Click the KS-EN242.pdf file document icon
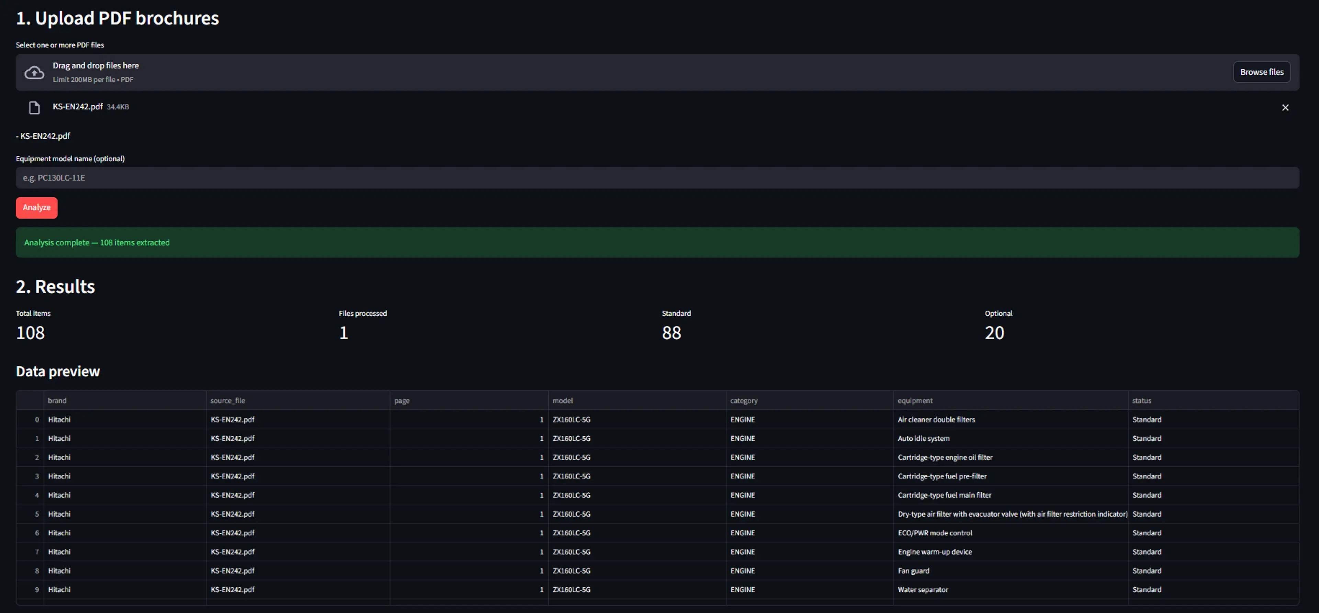The width and height of the screenshot is (1319, 613). (34, 107)
